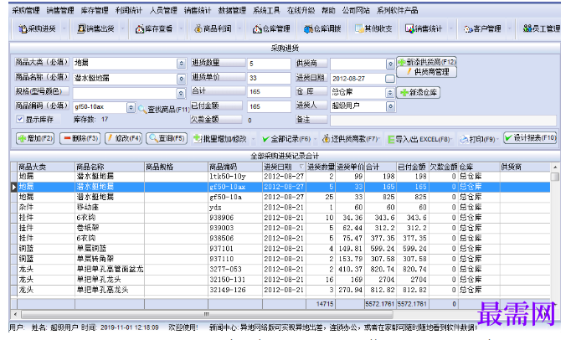Click 还供货商款(F7)
The height and width of the screenshot is (340, 571).
350,139
